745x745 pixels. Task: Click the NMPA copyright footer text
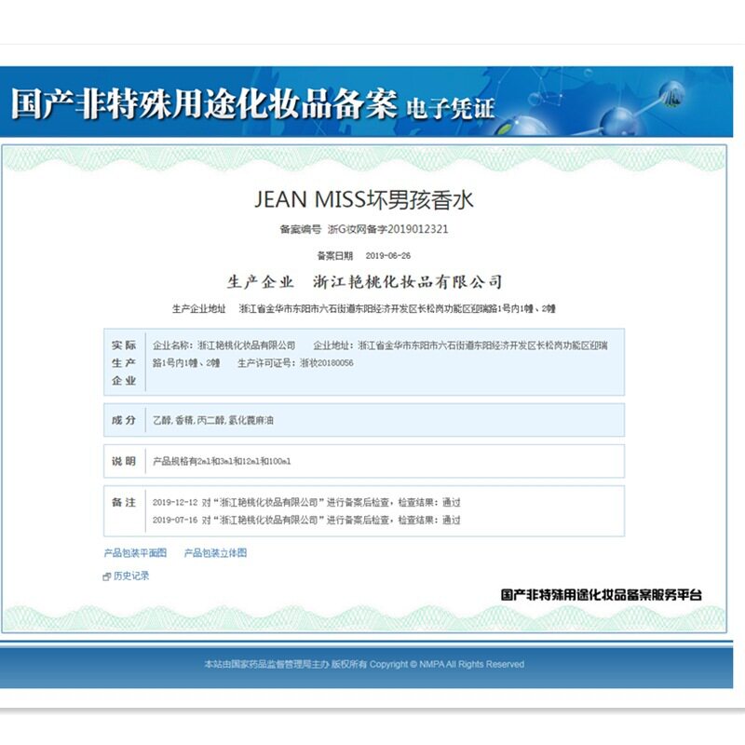click(364, 664)
